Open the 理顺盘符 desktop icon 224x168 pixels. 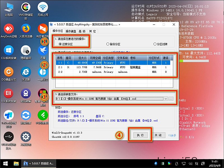[x=26, y=52]
